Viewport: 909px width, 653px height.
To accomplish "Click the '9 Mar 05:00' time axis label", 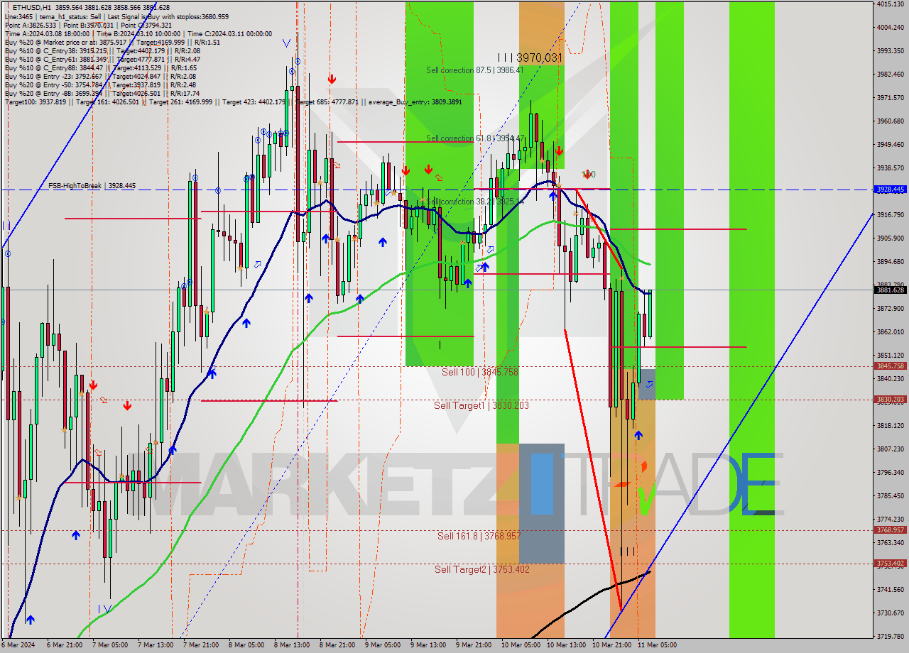I will 382,645.
